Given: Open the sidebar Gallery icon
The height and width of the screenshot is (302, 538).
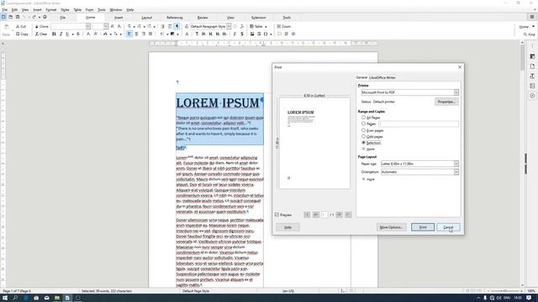Looking at the screenshot, I should pos(532,86).
